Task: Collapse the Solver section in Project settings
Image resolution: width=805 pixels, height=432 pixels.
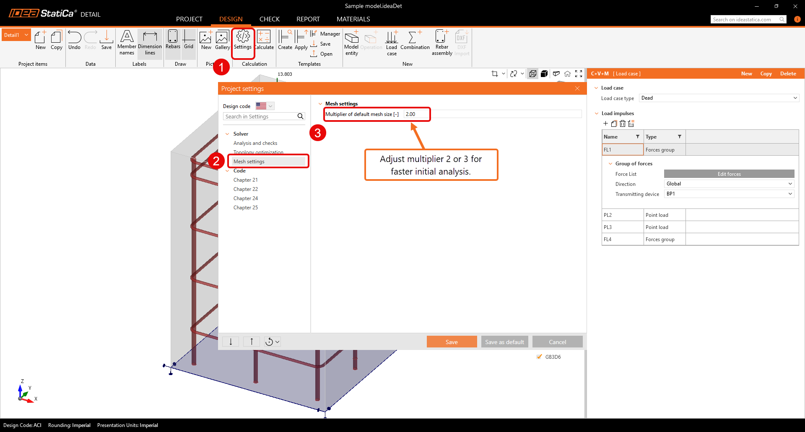Action: pyautogui.click(x=228, y=134)
